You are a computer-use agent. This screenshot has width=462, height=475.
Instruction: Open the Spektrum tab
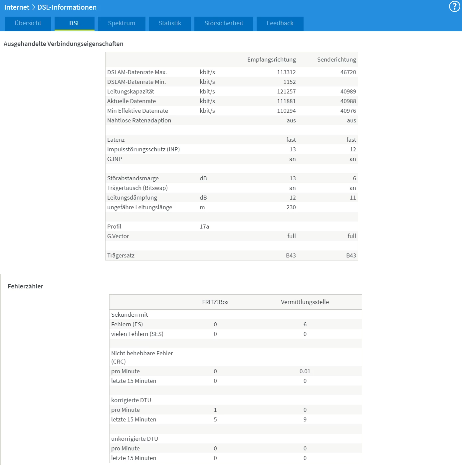coord(121,23)
